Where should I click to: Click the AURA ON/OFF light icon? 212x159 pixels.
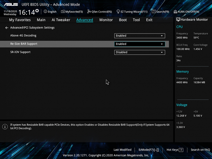point(175,12)
